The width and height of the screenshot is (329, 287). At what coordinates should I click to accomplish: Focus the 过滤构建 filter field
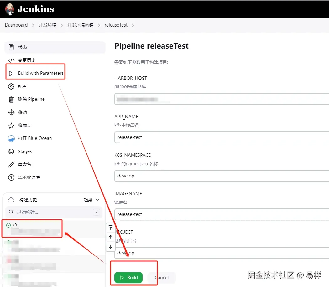[54, 212]
